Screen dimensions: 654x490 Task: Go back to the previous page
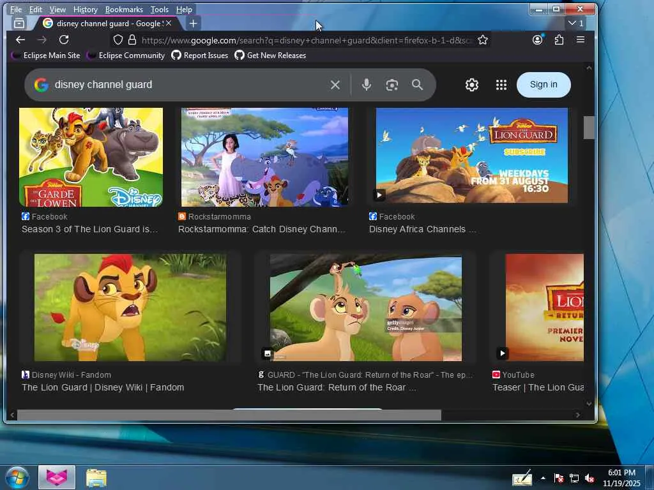(20, 40)
